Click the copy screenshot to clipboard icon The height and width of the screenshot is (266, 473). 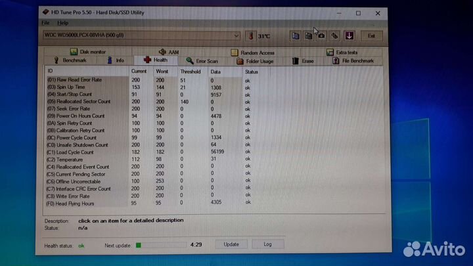[308, 36]
